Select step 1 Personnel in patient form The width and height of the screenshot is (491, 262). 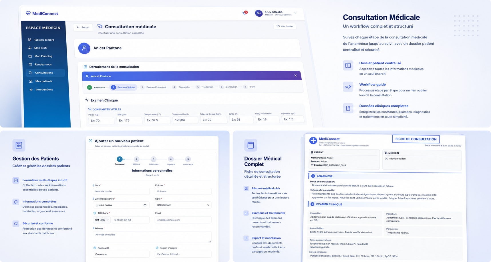click(120, 160)
